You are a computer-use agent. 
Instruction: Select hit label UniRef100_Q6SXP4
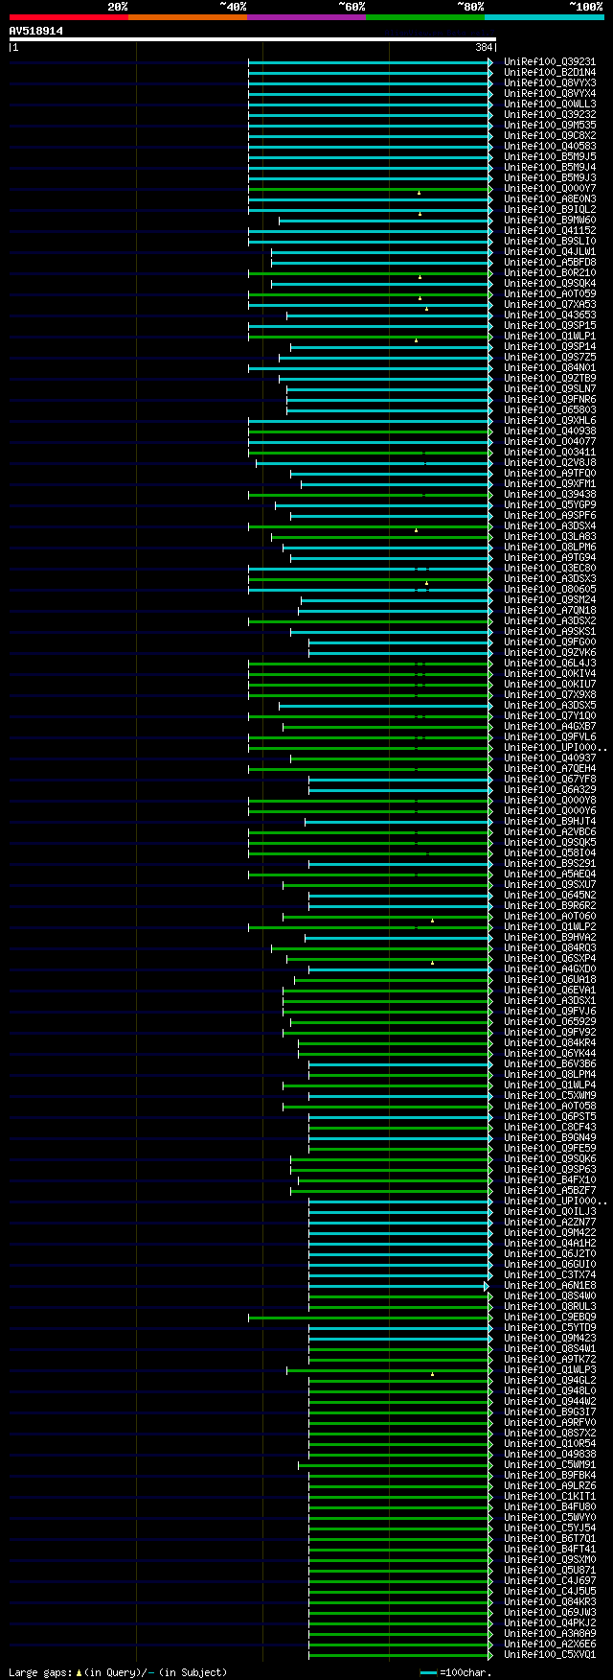tap(550, 959)
